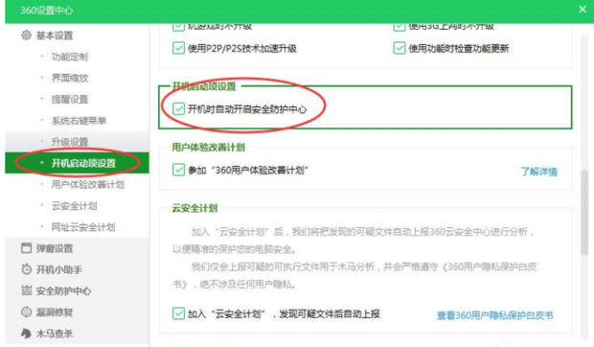
Task: Click the 安全防护中心 icon
Action: pyautogui.click(x=26, y=290)
